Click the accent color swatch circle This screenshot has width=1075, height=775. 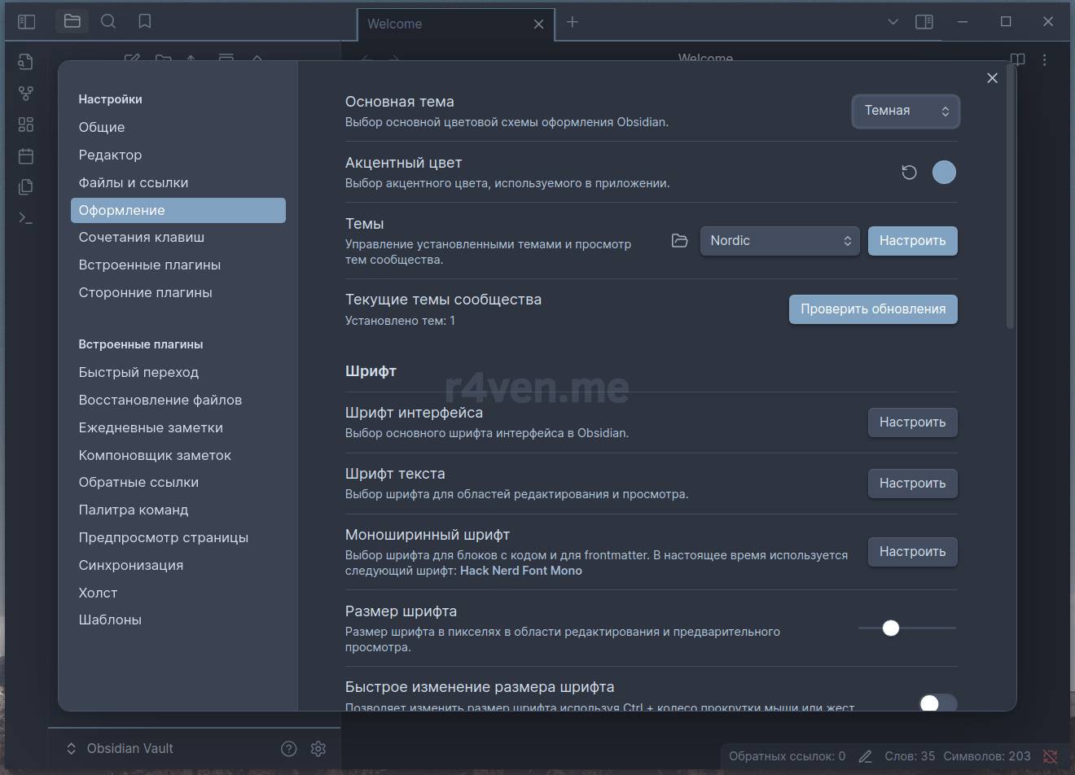tap(944, 172)
